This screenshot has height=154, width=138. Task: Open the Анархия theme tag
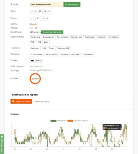click(x=35, y=48)
